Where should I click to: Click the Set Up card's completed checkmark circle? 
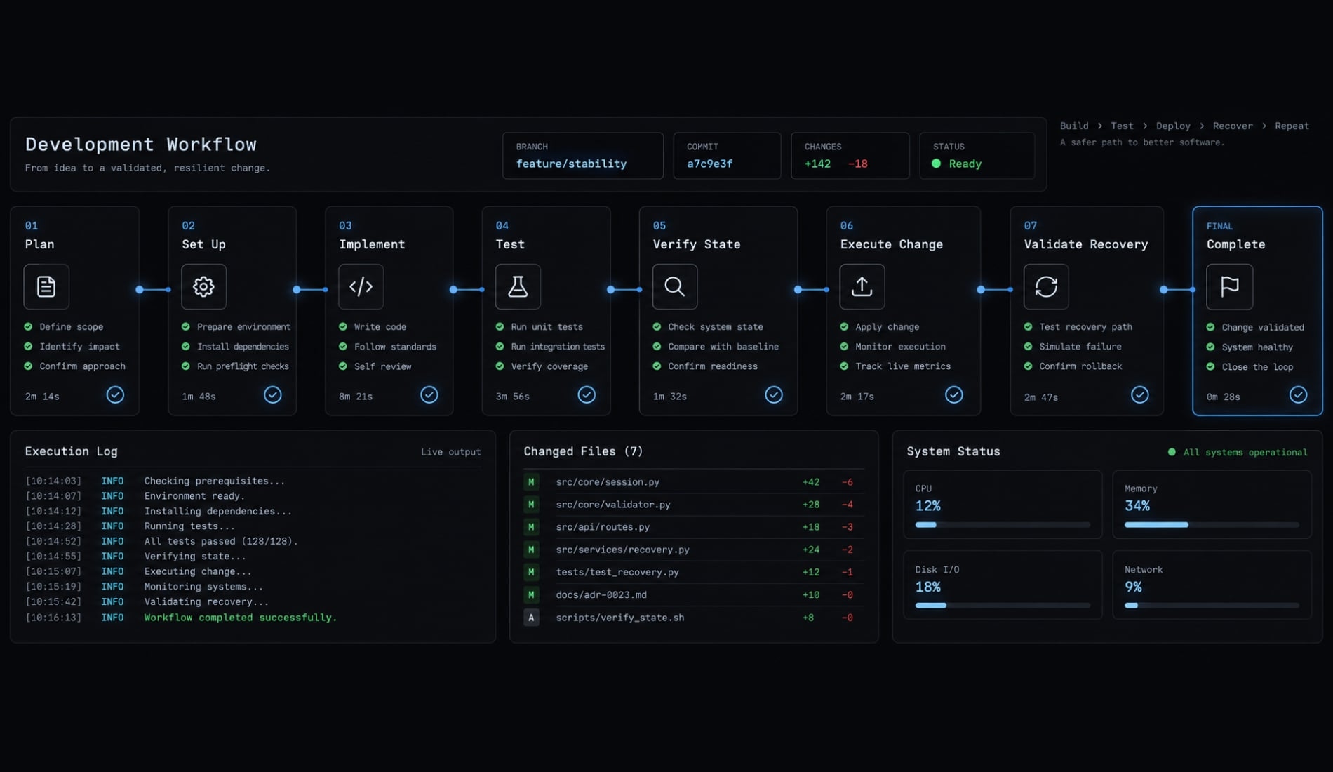pos(272,394)
